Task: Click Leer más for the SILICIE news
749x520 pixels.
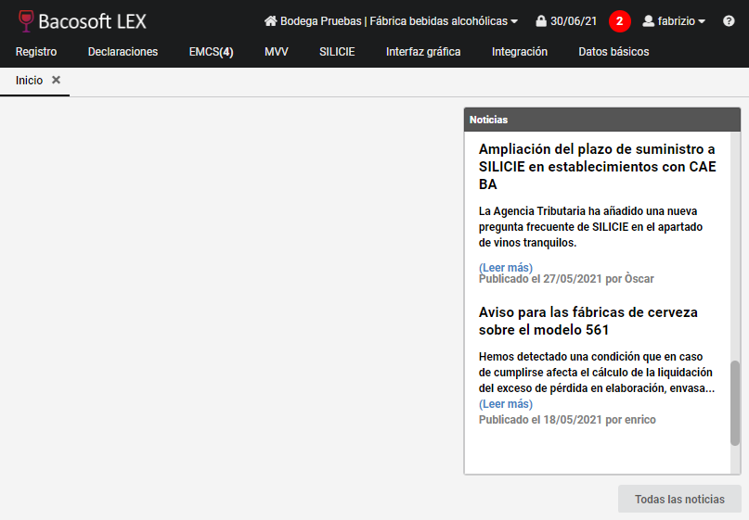Action: tap(506, 267)
